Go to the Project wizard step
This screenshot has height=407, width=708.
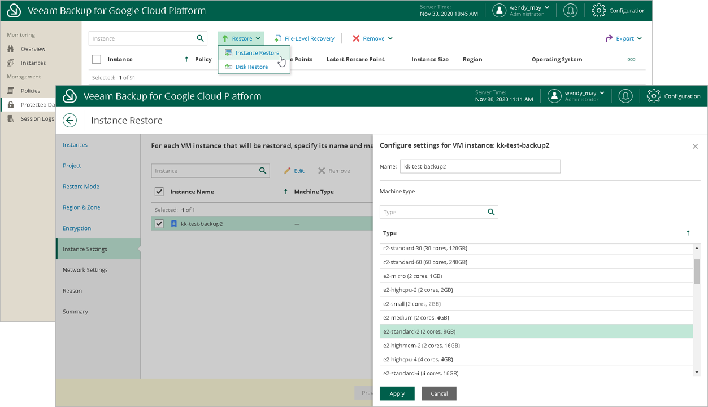tap(72, 166)
